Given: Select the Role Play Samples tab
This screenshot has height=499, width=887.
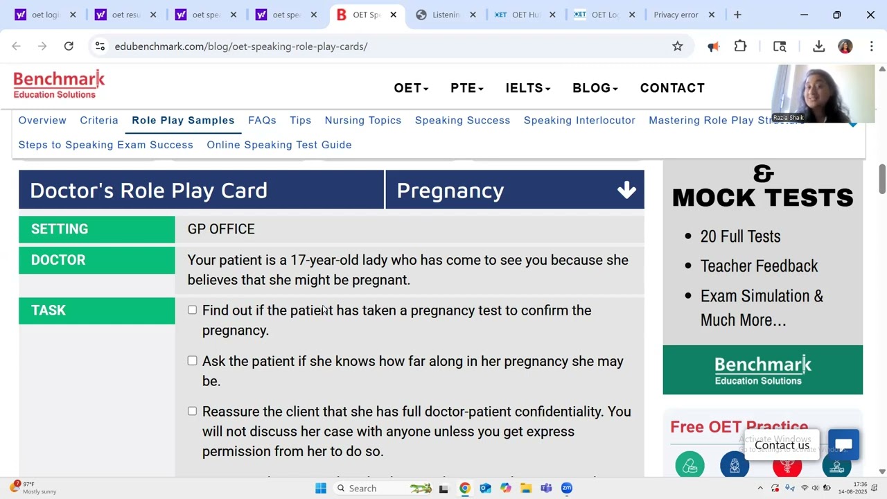Looking at the screenshot, I should coord(183,121).
